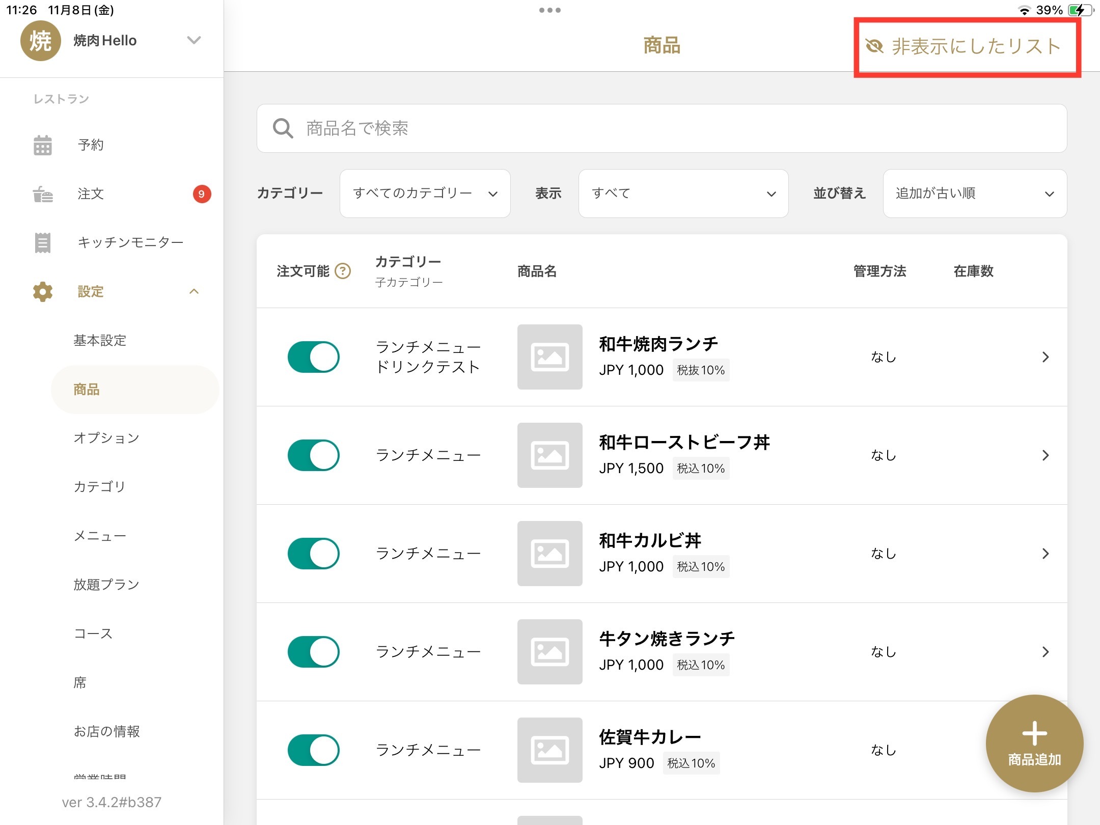This screenshot has height=825, width=1100.
Task: Open オプション in the sidebar
Action: (106, 438)
